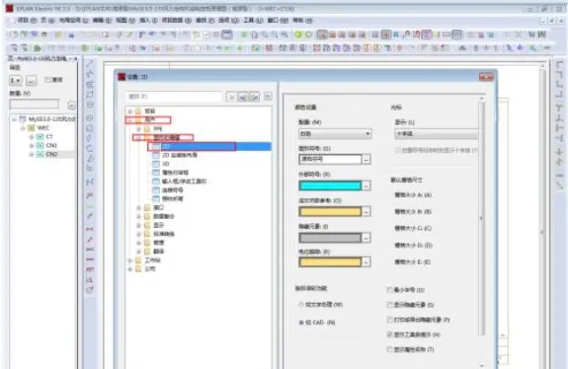Click the CN1 page icon in navigator
568x369 pixels.
(x=40, y=145)
